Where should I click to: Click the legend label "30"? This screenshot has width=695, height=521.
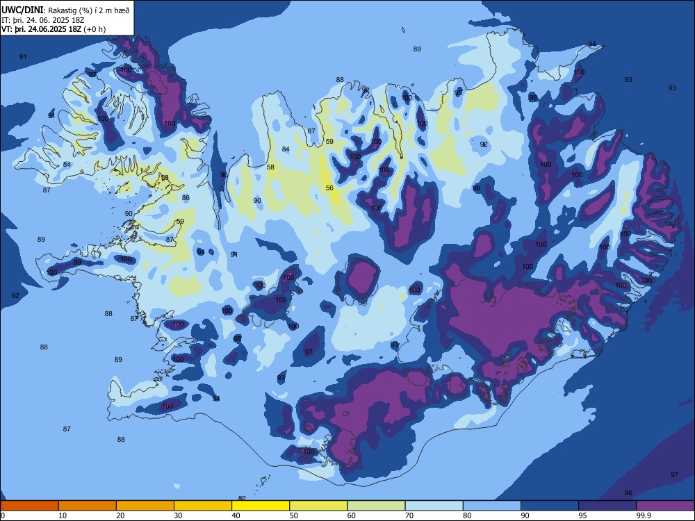pyautogui.click(x=178, y=515)
